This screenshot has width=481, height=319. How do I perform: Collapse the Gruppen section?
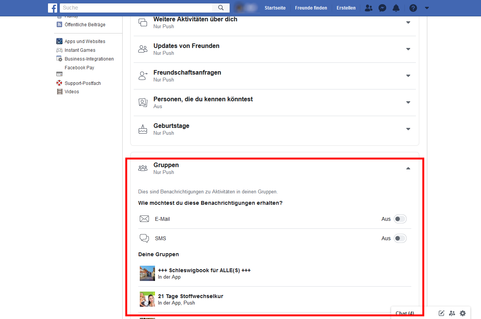pyautogui.click(x=408, y=168)
